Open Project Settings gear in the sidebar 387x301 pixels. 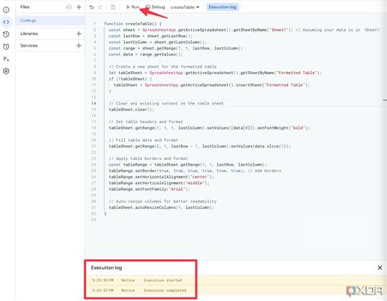click(x=6, y=71)
